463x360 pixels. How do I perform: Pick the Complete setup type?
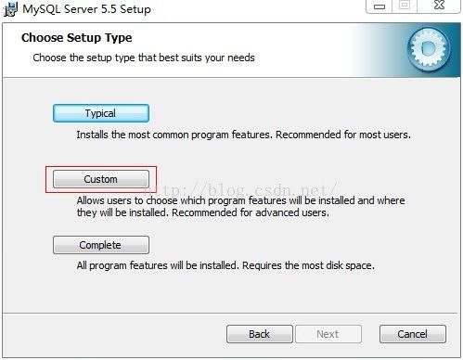[x=101, y=245]
